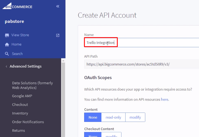Go back using Advanced Settings chevron
199x137 pixels.
pyautogui.click(x=6, y=66)
